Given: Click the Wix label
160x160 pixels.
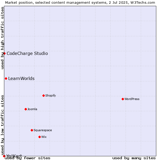Looking at the screenshot, I should coord(44,137).
